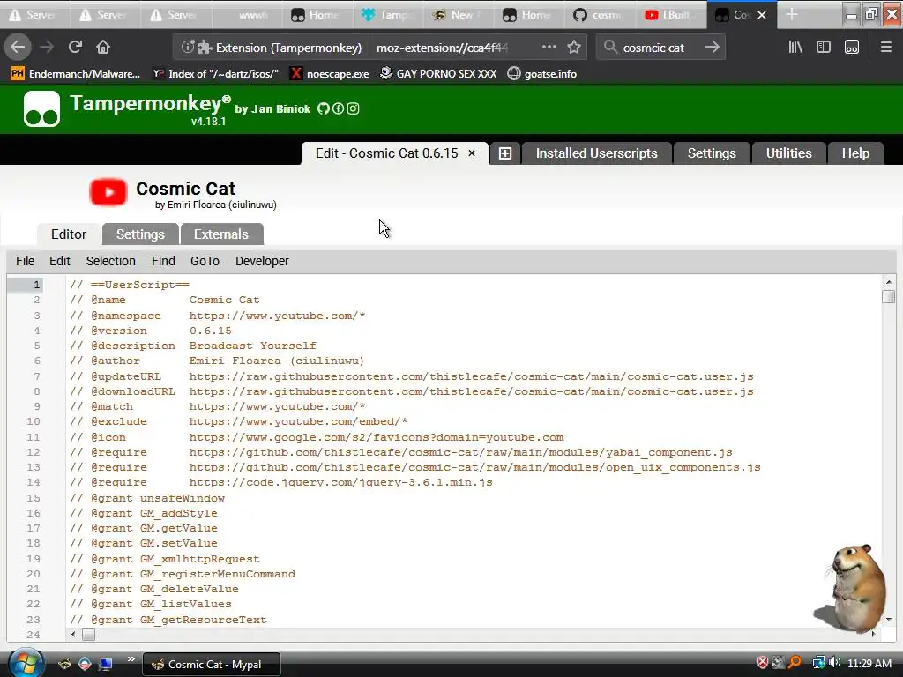
Task: Click the horizontal scrollbar thumb
Action: 88,635
